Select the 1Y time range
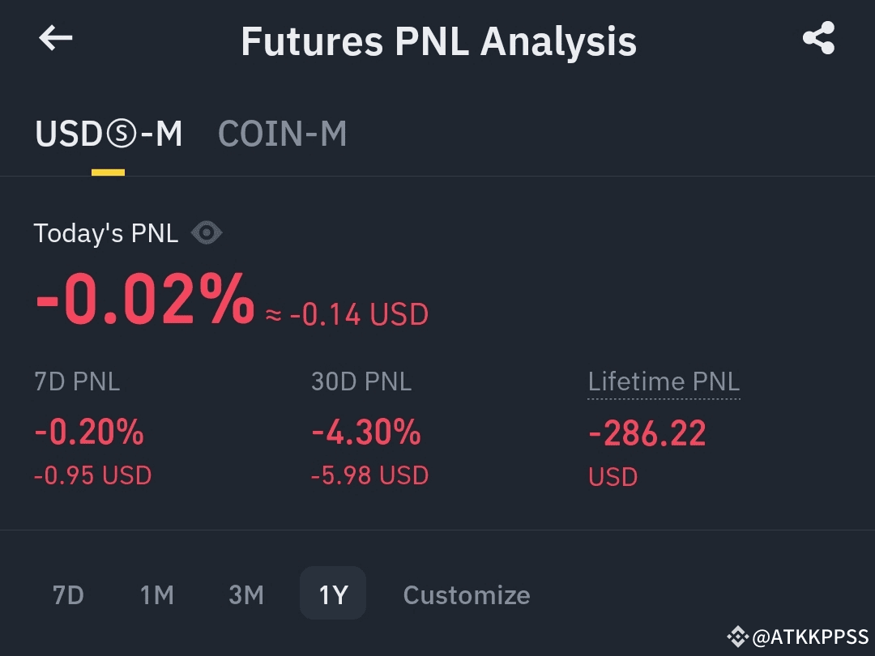 [x=333, y=594]
